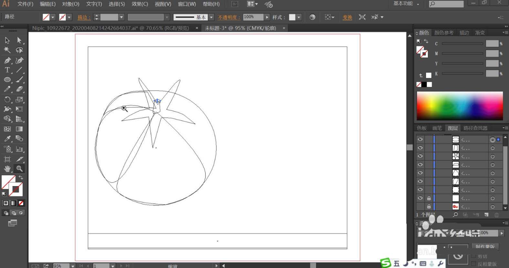Select the Eyedropper tool
Viewport: 509px width, 268px height.
7,139
